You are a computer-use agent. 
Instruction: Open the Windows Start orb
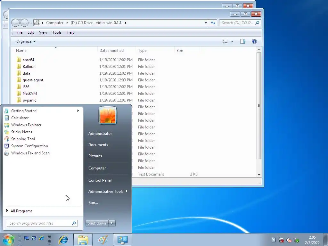point(9,240)
